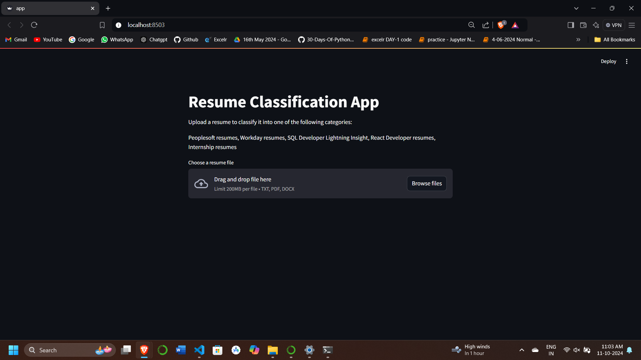
Task: Open the All Bookmarks folder
Action: [615, 40]
